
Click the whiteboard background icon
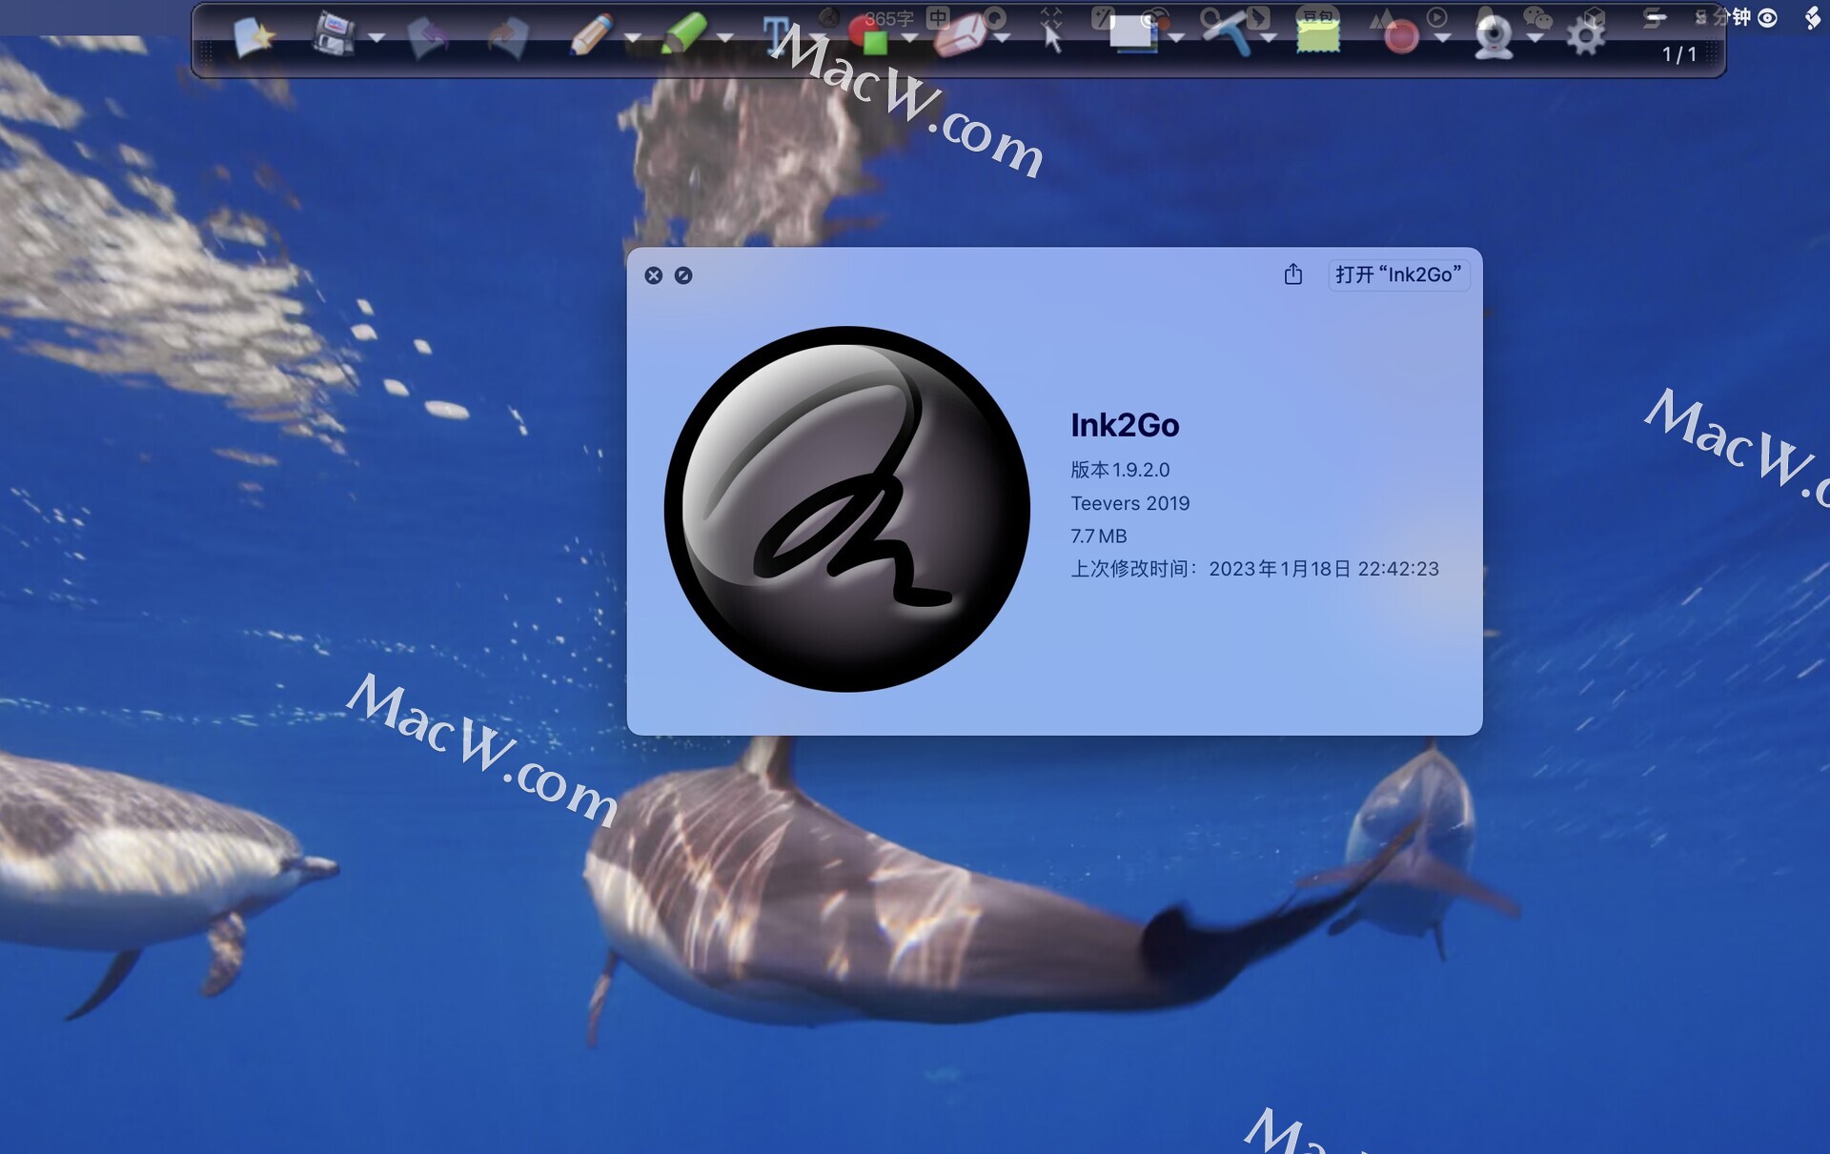click(x=1133, y=34)
